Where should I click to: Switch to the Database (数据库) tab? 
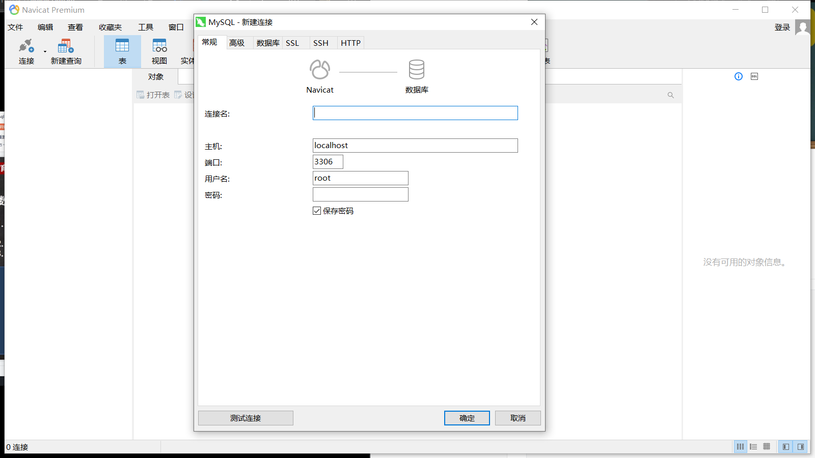268,43
